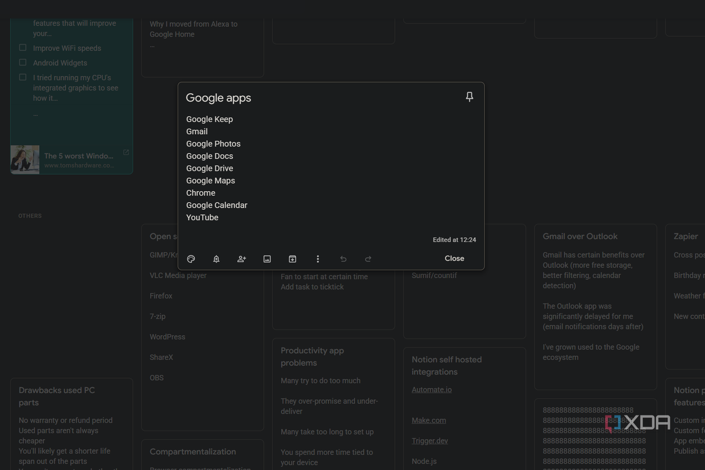This screenshot has height=470, width=705.
Task: Pin the Google apps note
Action: point(469,97)
